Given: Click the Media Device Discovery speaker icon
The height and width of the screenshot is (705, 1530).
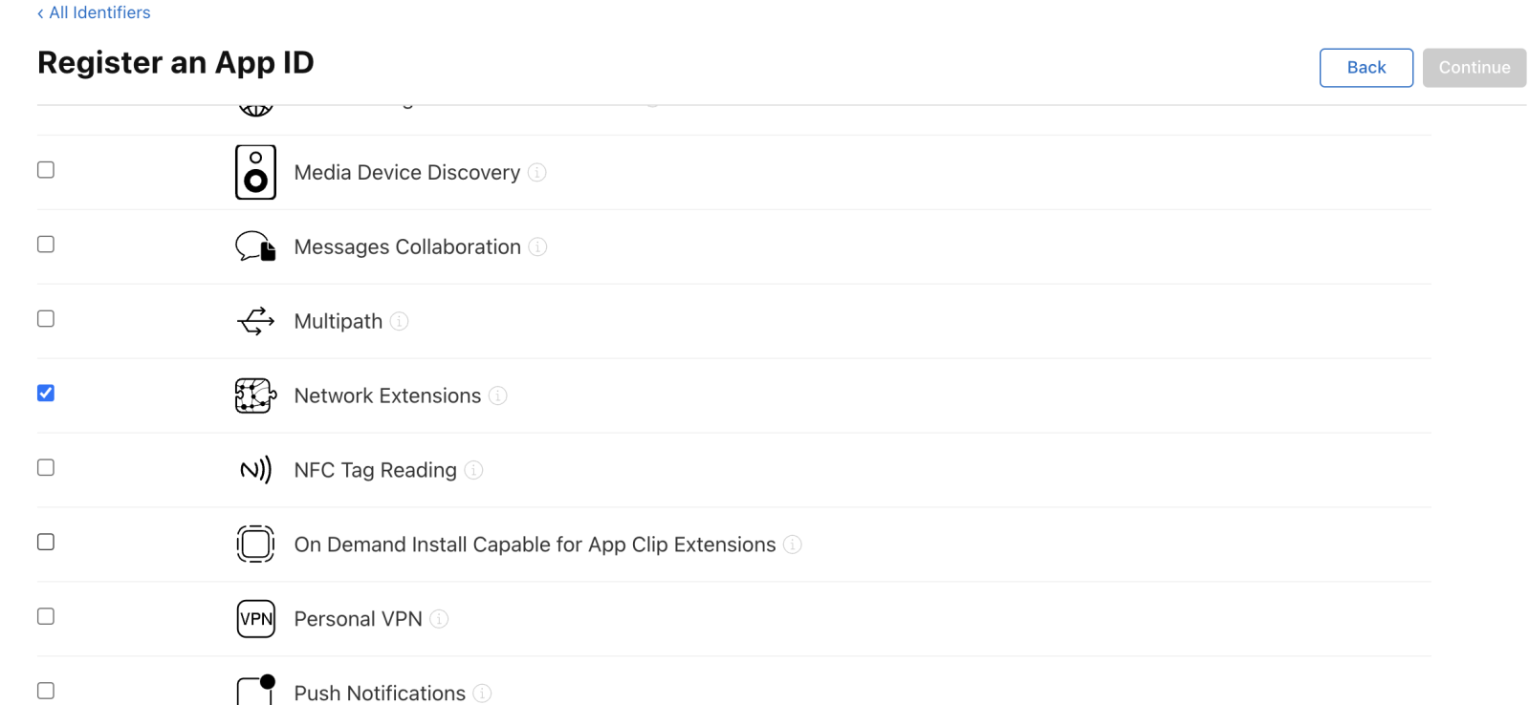Looking at the screenshot, I should pos(255,172).
